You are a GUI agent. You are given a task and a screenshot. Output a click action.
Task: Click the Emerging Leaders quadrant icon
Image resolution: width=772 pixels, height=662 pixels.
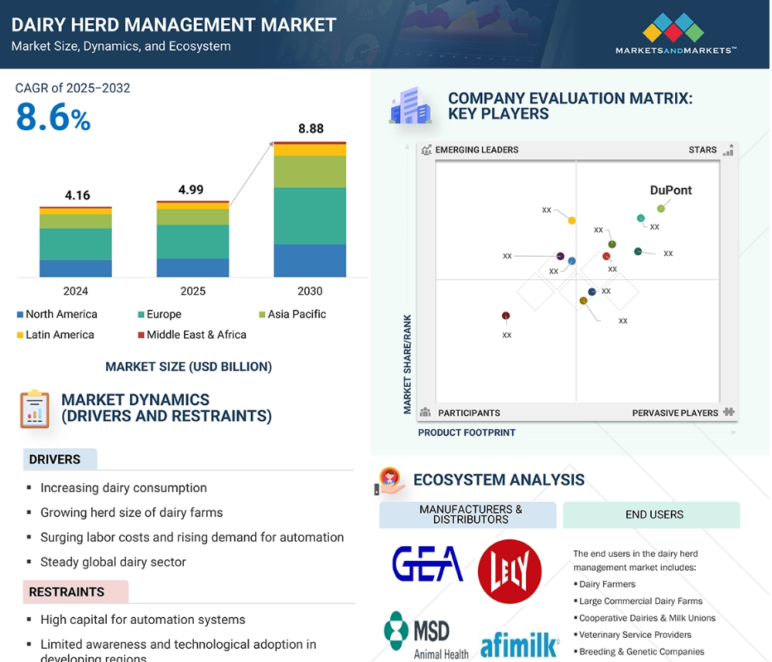coord(427,150)
